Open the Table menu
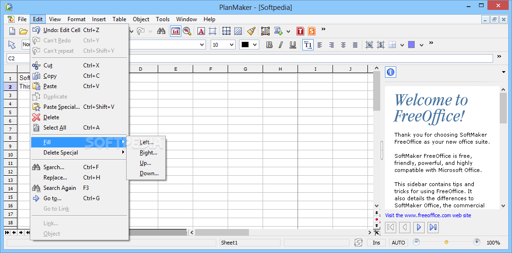Screen dimensions: 512x253 click(x=119, y=19)
